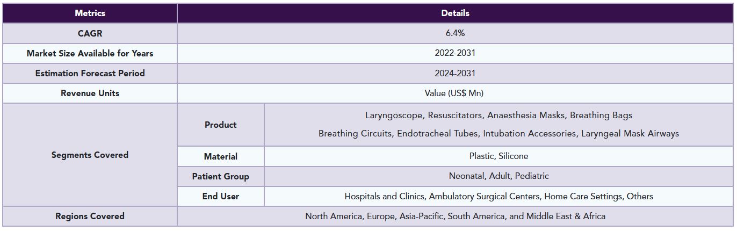Viewport: 737px width, 231px height.
Task: Click the Neonatal, Adult, Pediatric cell
Action: point(498,176)
